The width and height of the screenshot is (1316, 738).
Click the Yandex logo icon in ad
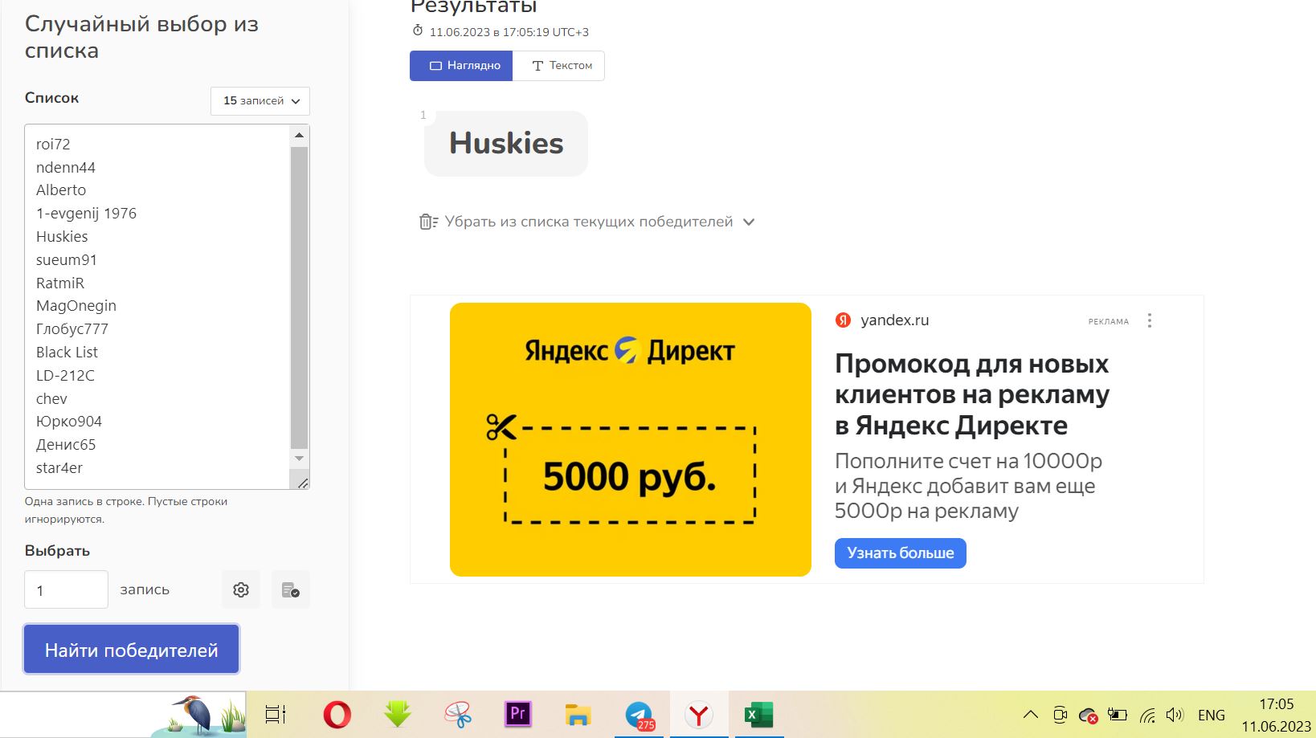(843, 320)
